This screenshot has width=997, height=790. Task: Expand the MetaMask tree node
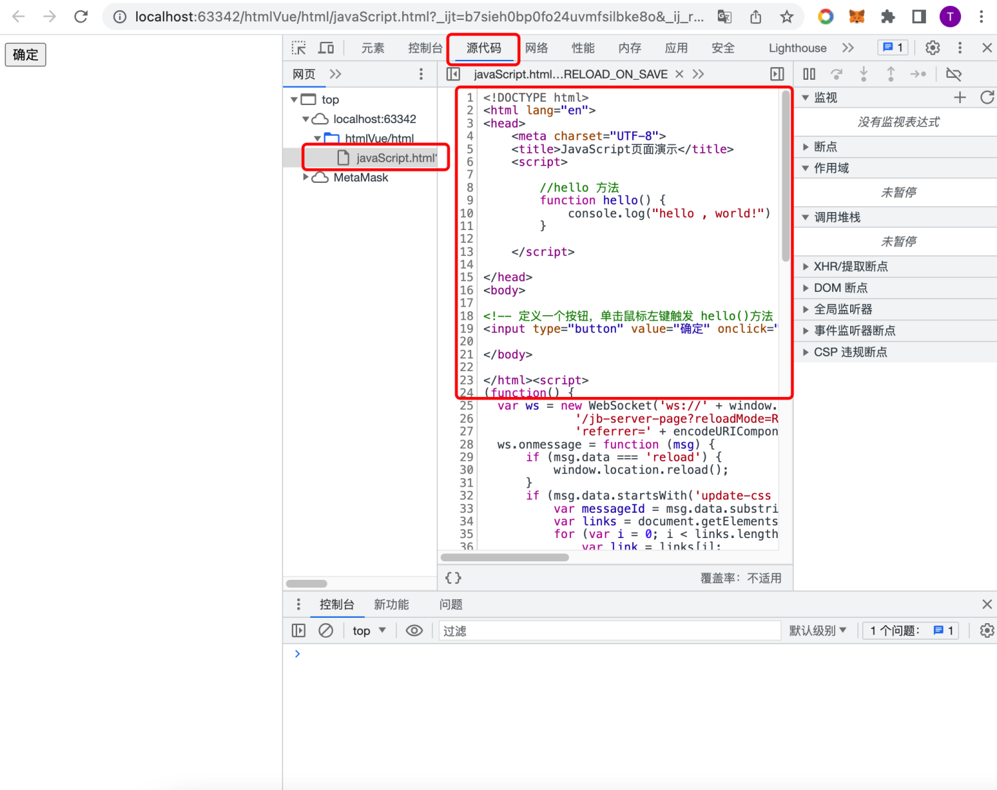(x=306, y=177)
